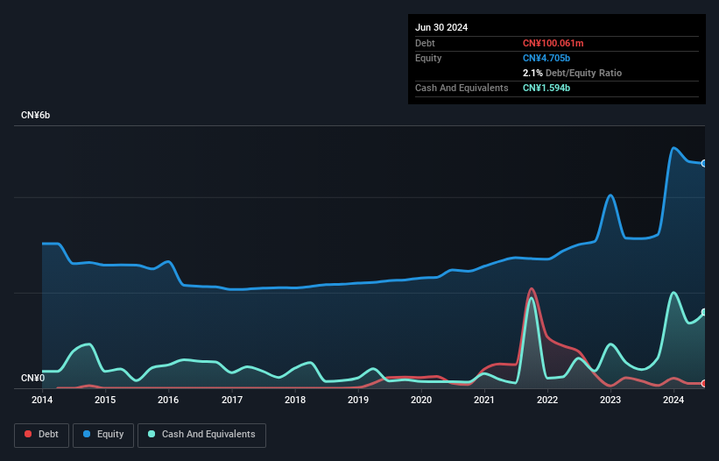Click the tooltip Debt row label
Image resolution: width=719 pixels, height=461 pixels.
click(425, 43)
